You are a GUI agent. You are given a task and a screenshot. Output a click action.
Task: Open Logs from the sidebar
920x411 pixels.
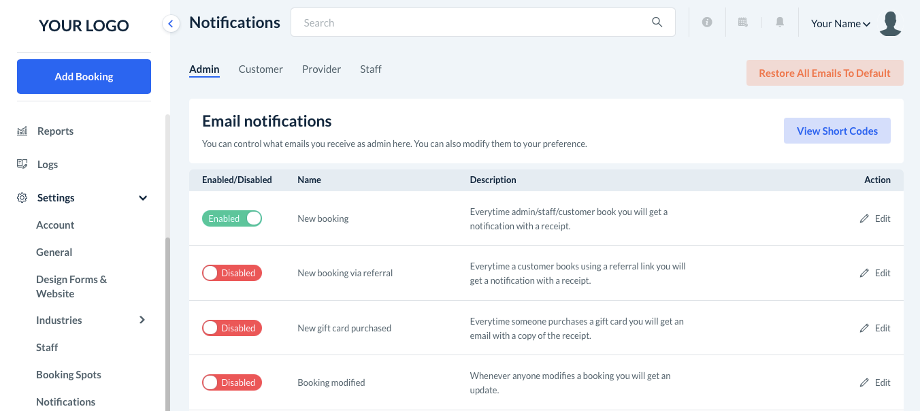point(48,164)
